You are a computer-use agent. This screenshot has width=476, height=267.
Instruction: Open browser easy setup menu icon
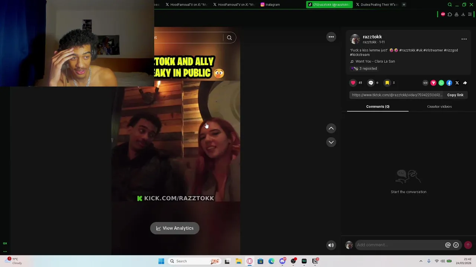coord(470,14)
